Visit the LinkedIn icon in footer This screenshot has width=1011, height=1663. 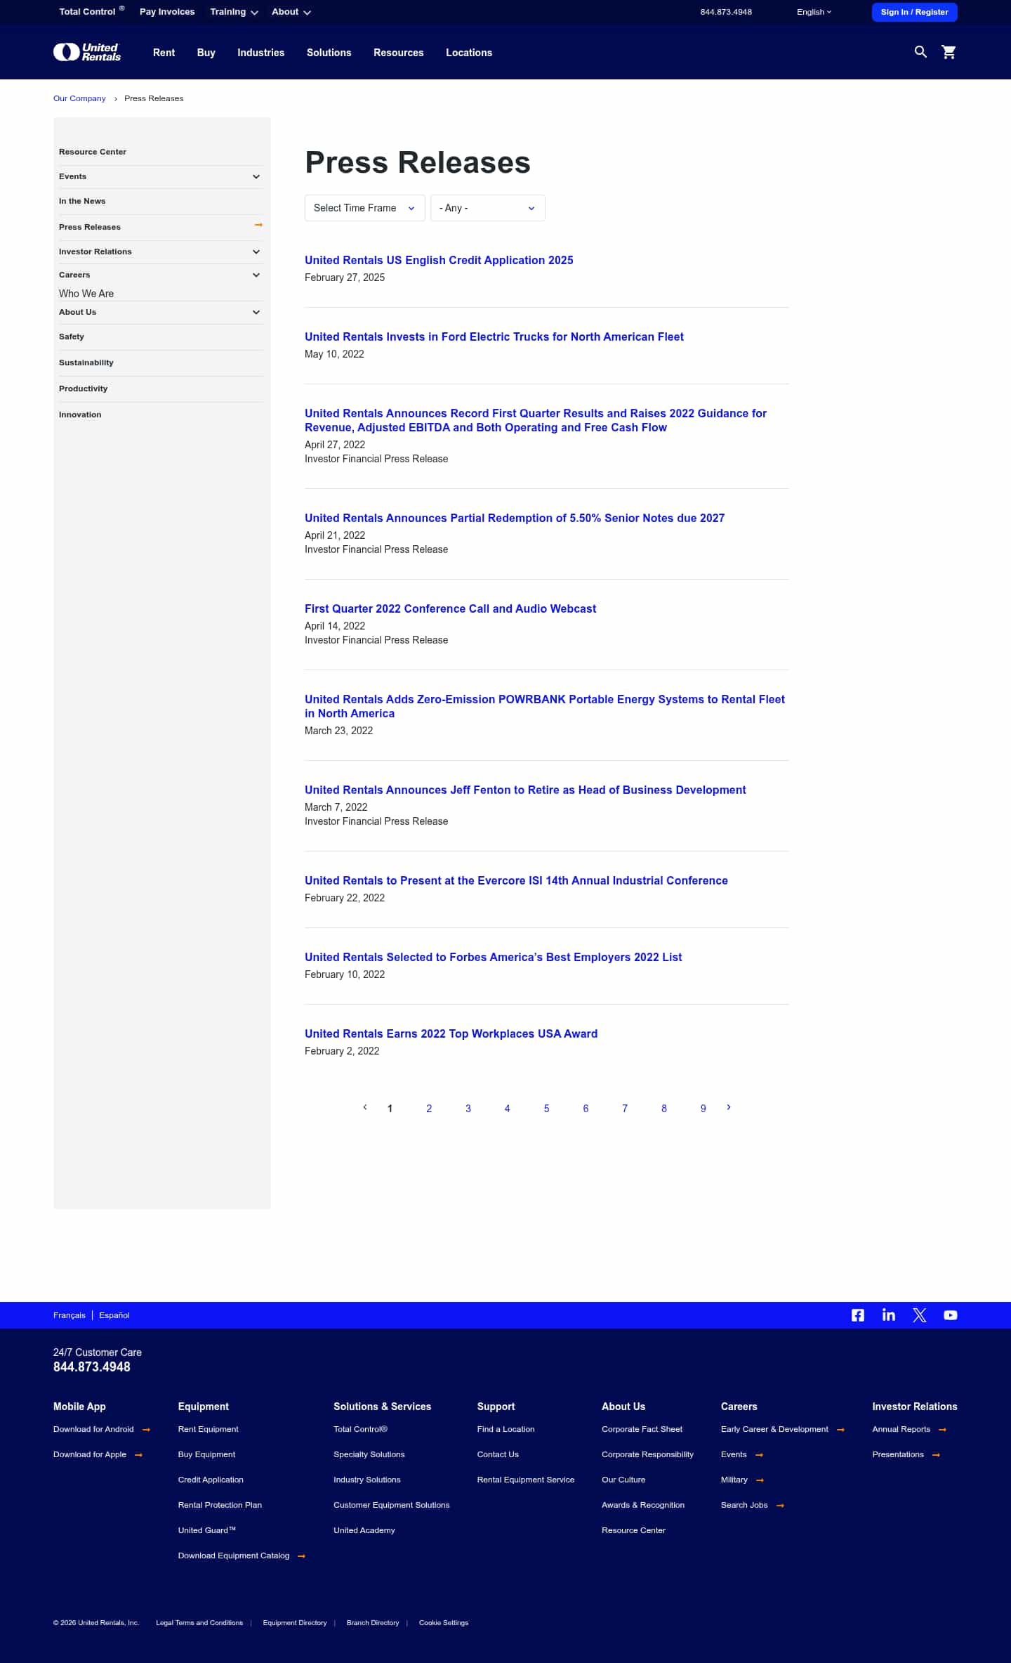pos(889,1315)
